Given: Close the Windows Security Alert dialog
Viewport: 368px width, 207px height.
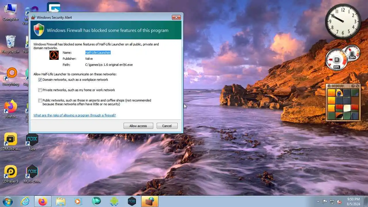Looking at the screenshot, I should tap(176, 18).
